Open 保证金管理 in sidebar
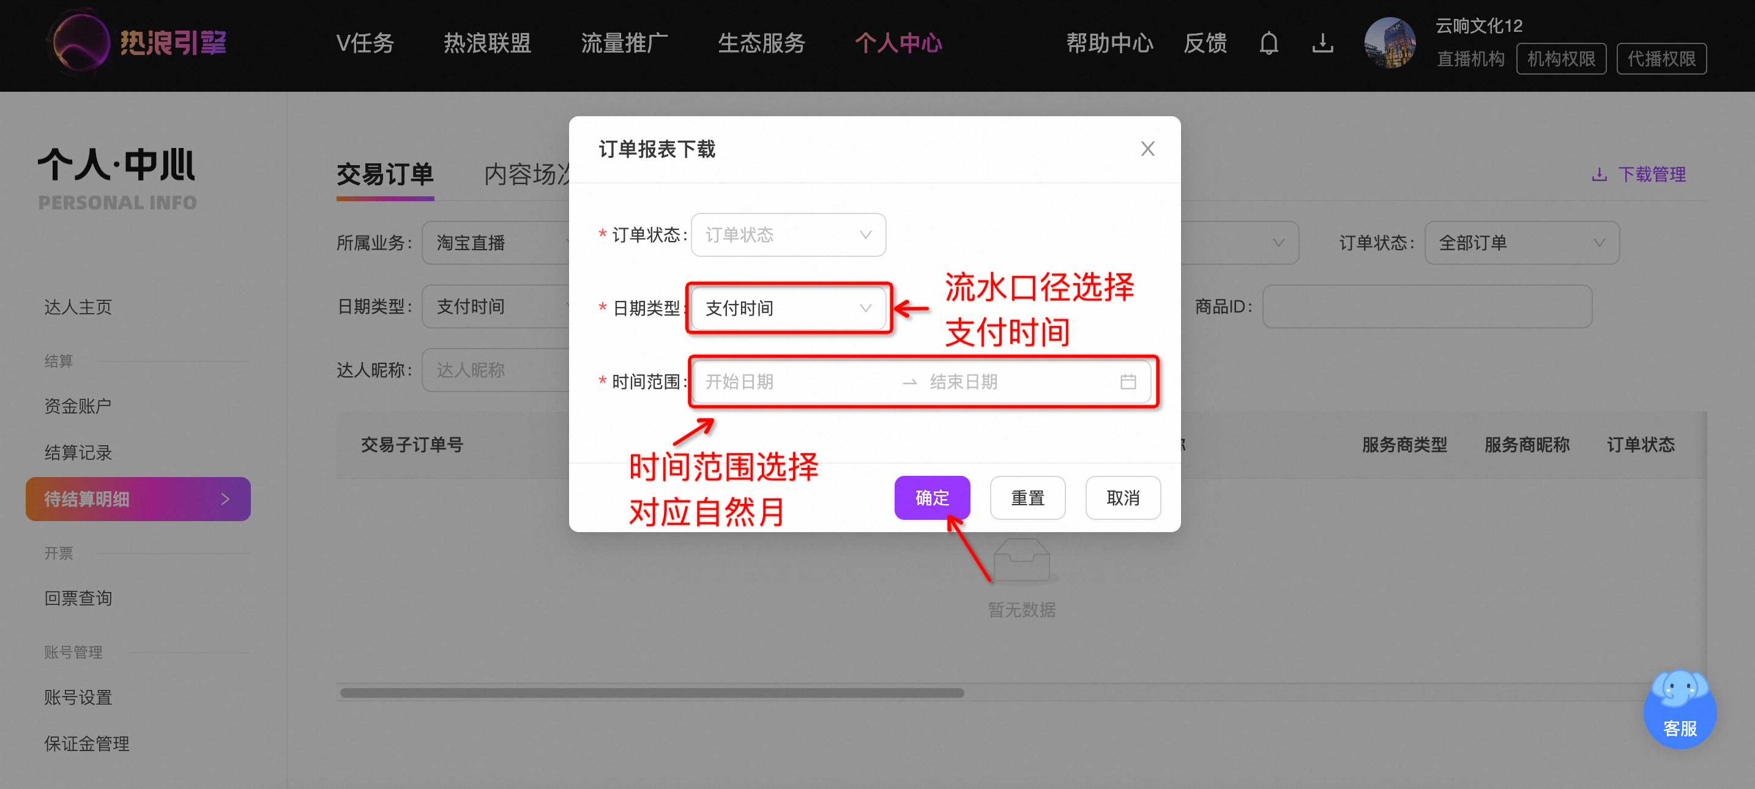The image size is (1755, 789). (x=86, y=744)
